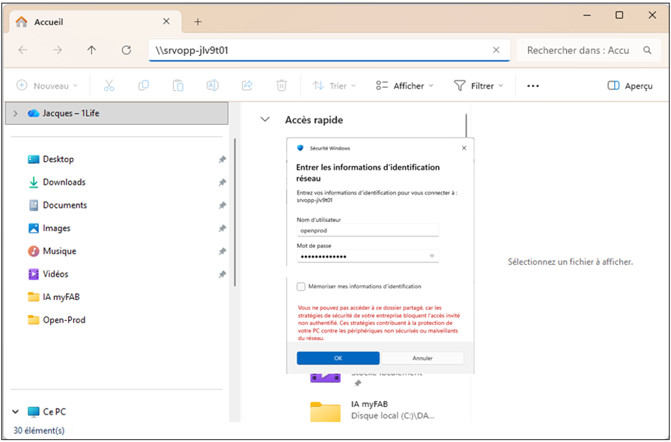The height and width of the screenshot is (442, 671).
Task: Click the Annuler button
Action: [x=422, y=358]
